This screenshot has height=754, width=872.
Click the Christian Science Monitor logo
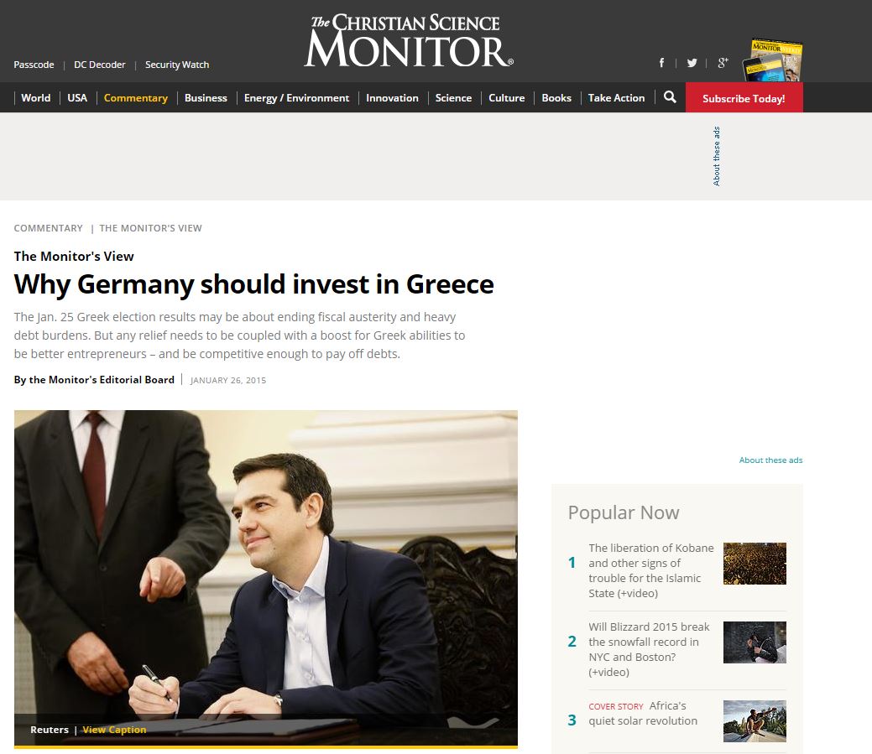click(x=408, y=41)
